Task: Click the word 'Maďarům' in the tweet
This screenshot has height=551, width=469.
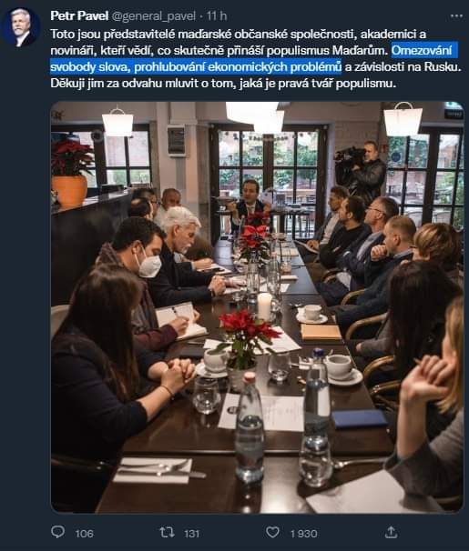Action: tap(359, 51)
